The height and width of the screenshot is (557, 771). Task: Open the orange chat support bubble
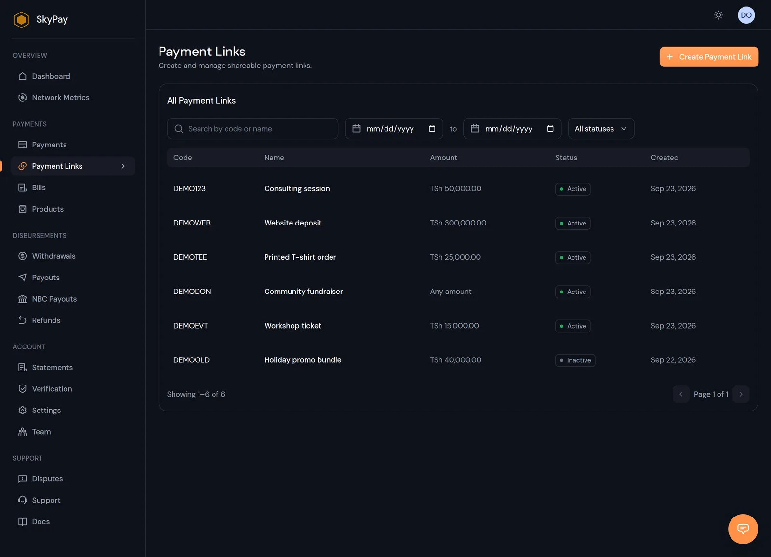point(743,529)
